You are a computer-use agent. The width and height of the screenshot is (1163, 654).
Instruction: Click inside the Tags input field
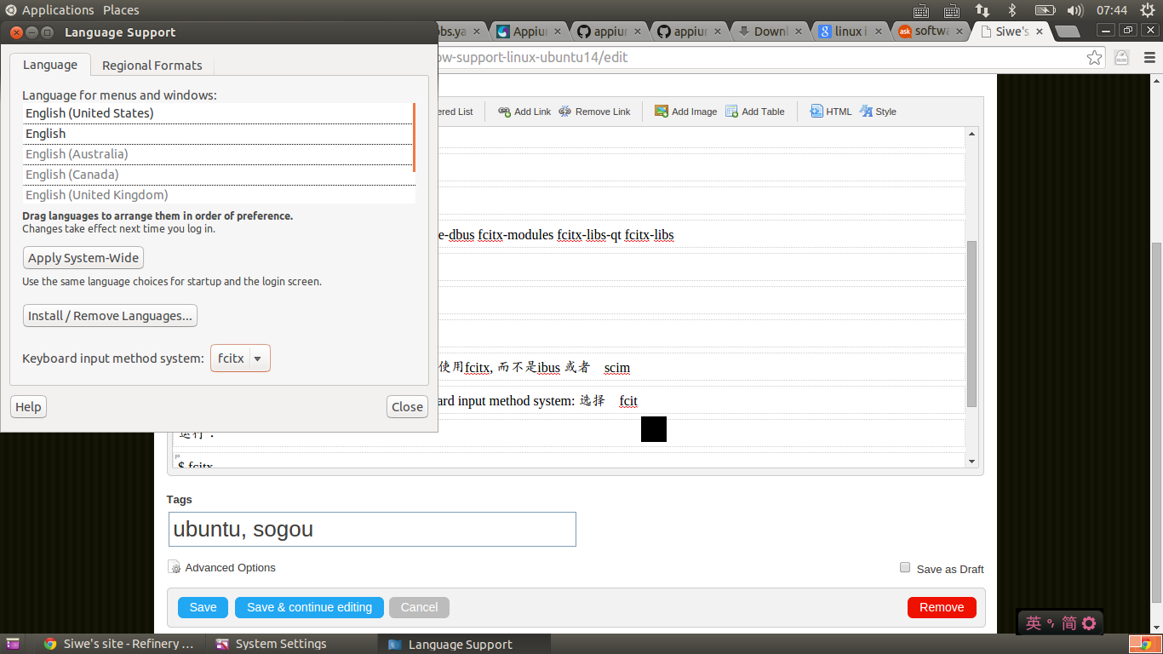372,529
